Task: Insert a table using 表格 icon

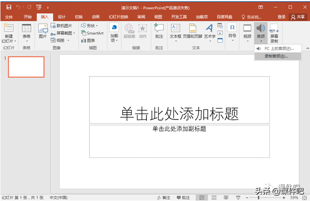Action: point(26,33)
